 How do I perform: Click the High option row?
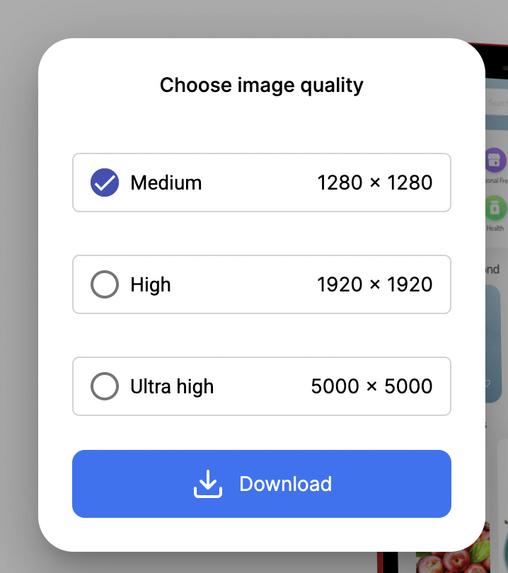pos(261,284)
